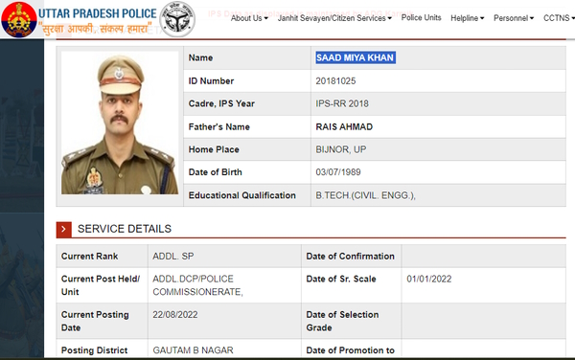Open the Police Units page
The width and height of the screenshot is (575, 360).
point(421,17)
